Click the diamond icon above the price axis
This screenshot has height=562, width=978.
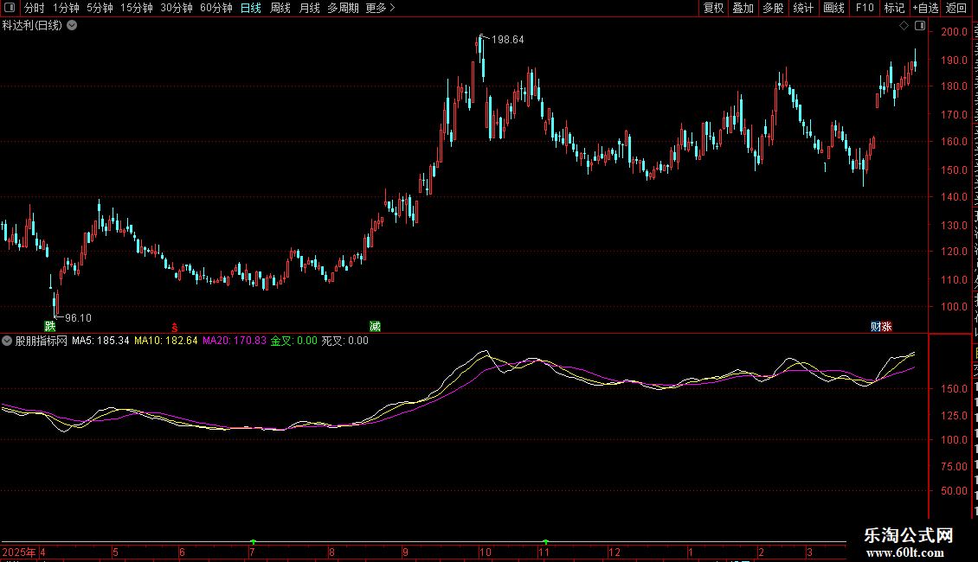(904, 26)
